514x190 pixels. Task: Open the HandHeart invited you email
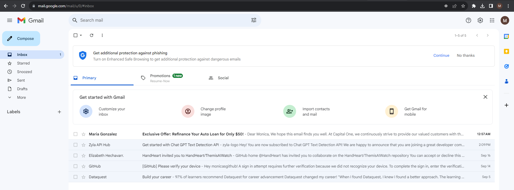tap(282, 155)
